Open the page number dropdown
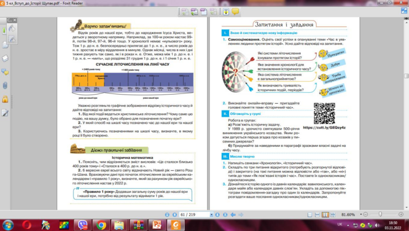This screenshot has width=409, height=231. pyautogui.click(x=211, y=214)
